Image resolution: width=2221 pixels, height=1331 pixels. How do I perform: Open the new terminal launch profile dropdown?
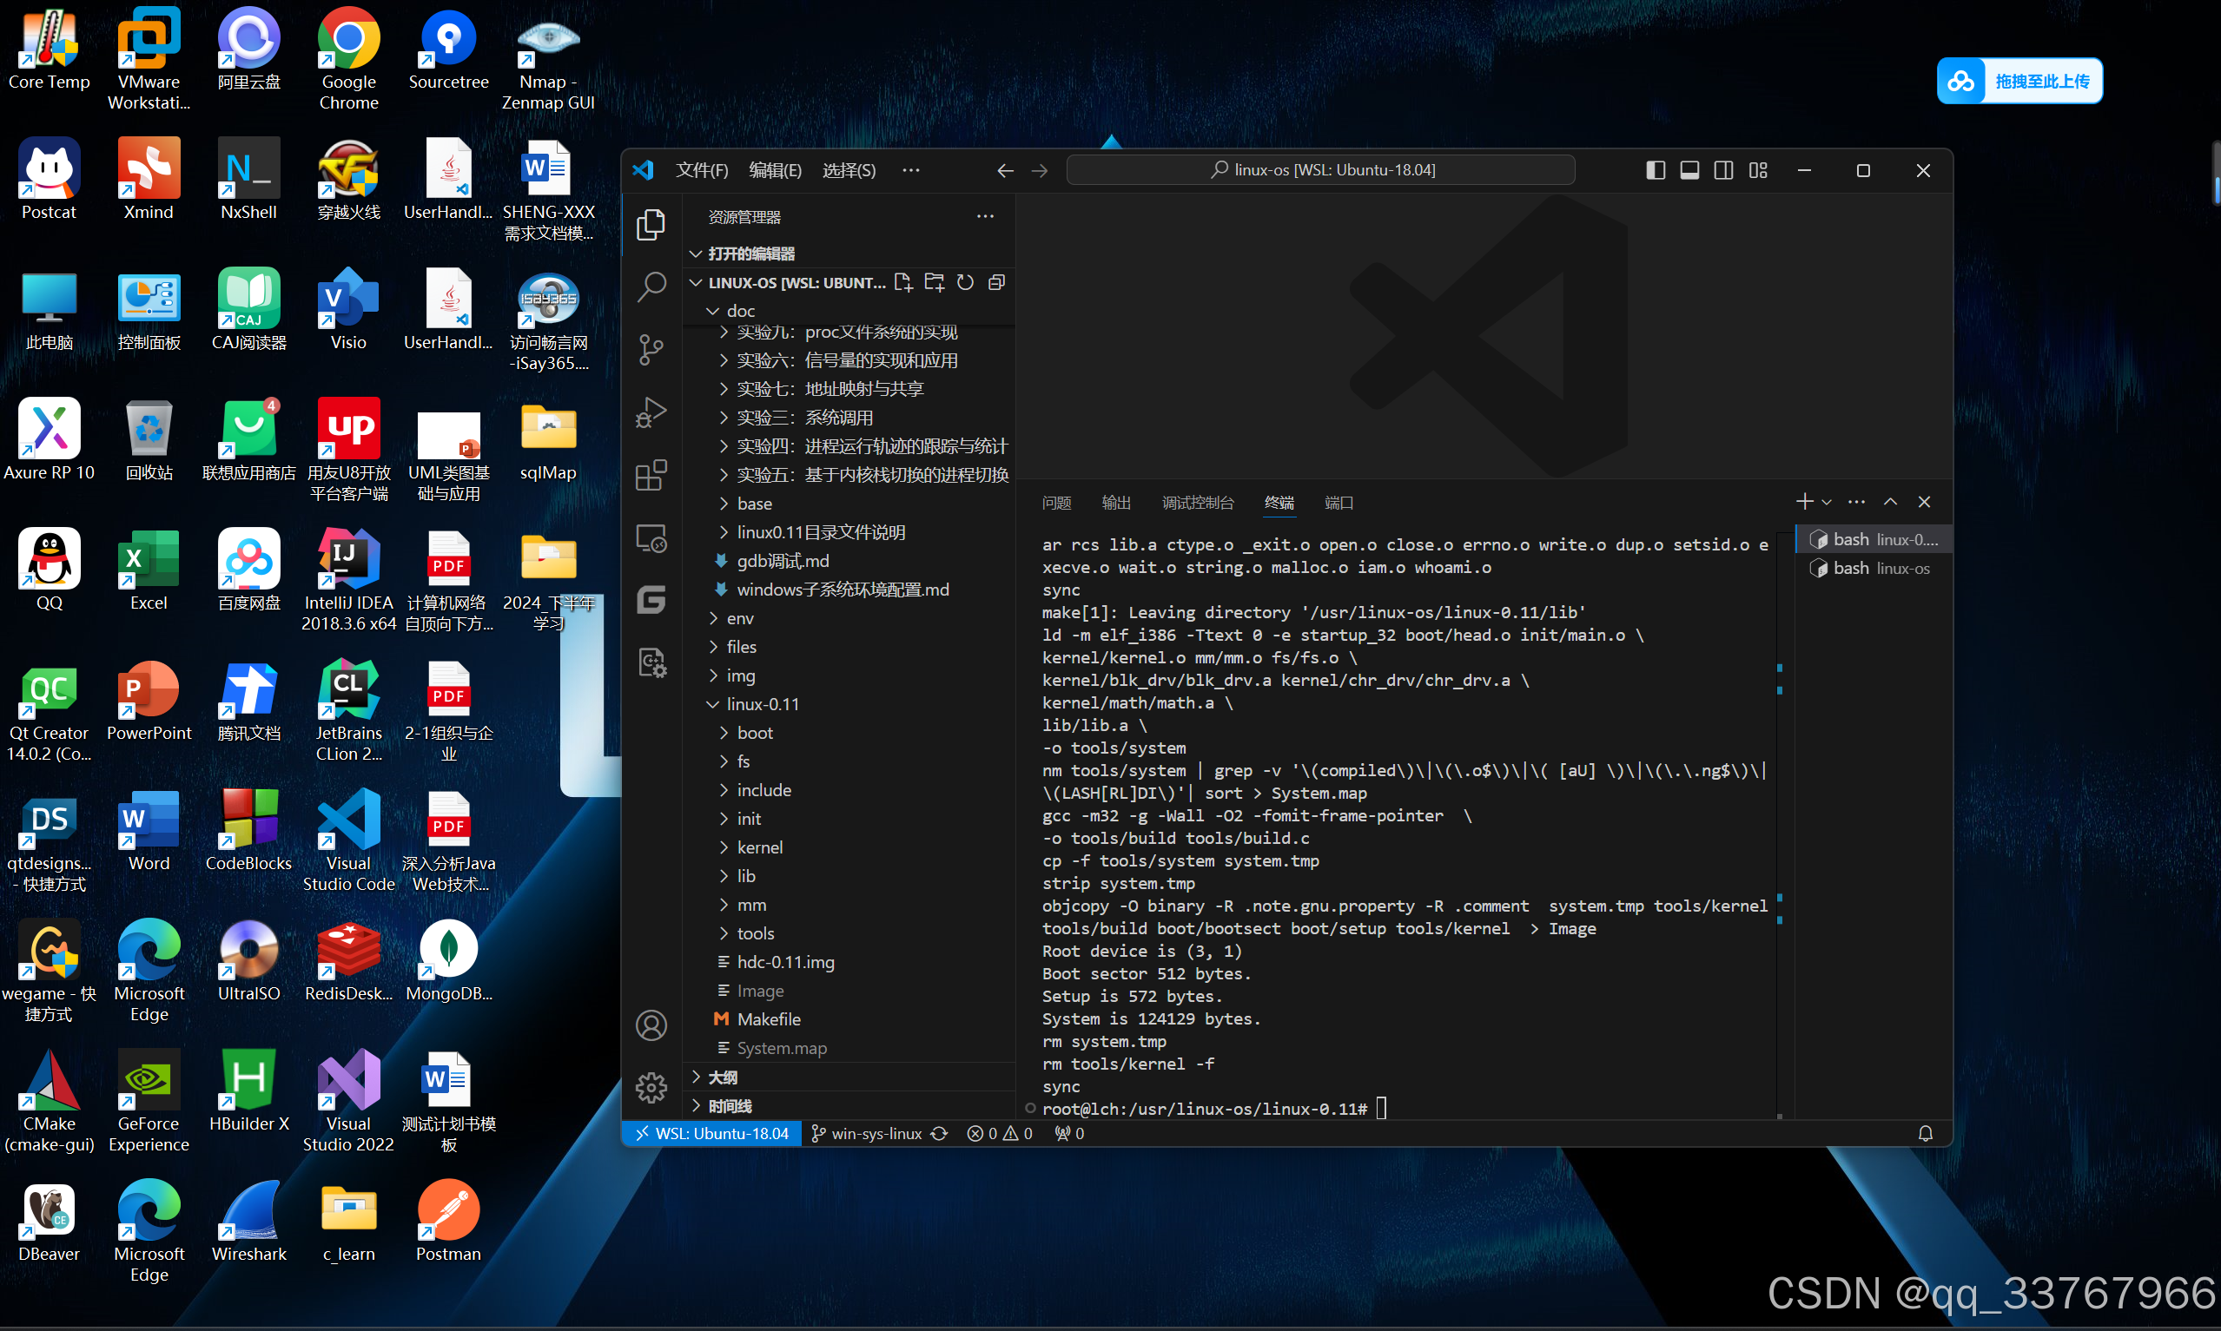[x=1827, y=502]
